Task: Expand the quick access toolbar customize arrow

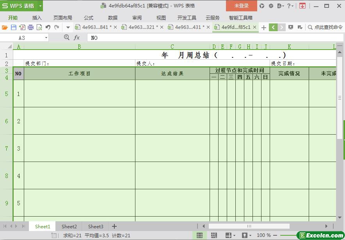Action: pyautogui.click(x=68, y=27)
